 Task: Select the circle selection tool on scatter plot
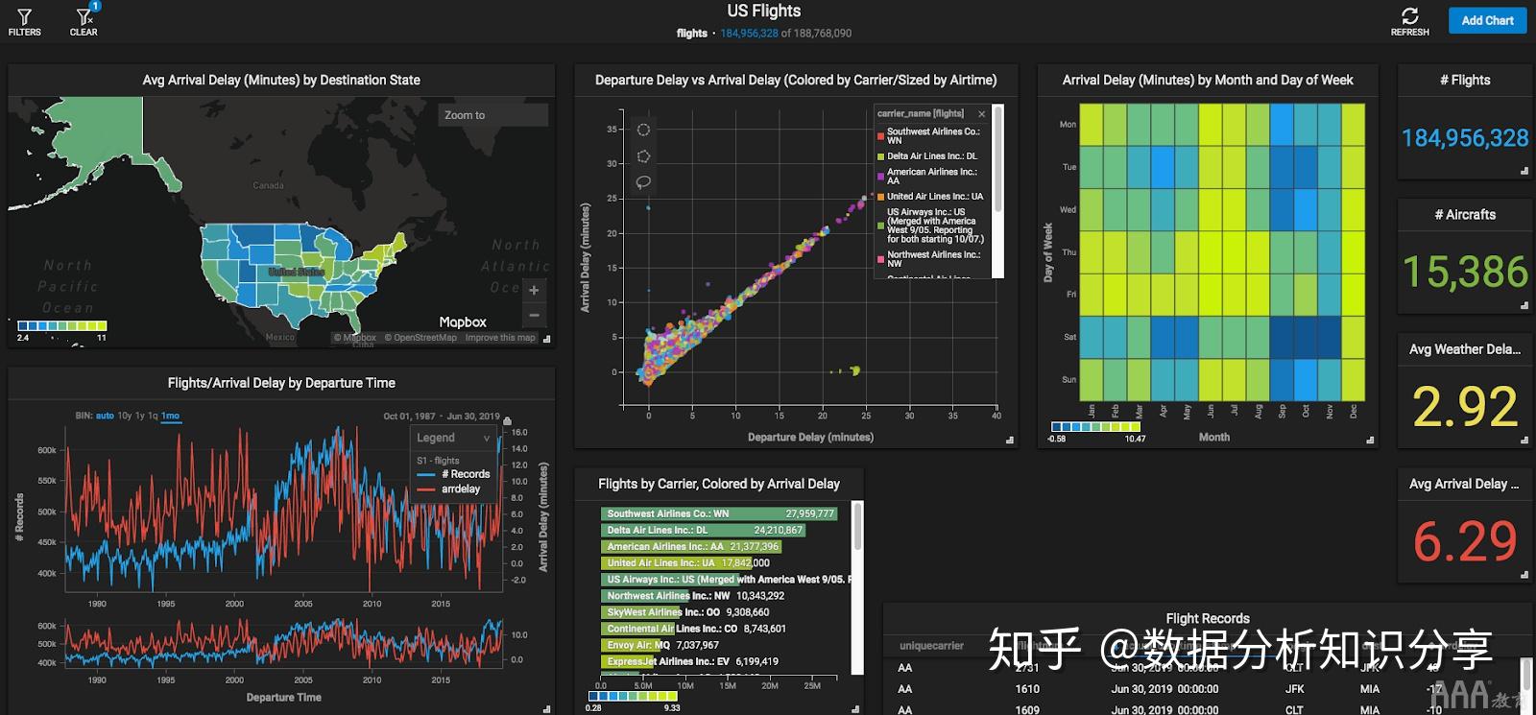[x=643, y=130]
